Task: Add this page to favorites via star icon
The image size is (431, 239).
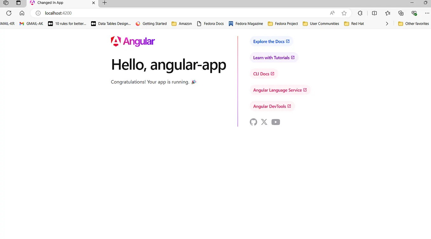Action: pyautogui.click(x=344, y=13)
